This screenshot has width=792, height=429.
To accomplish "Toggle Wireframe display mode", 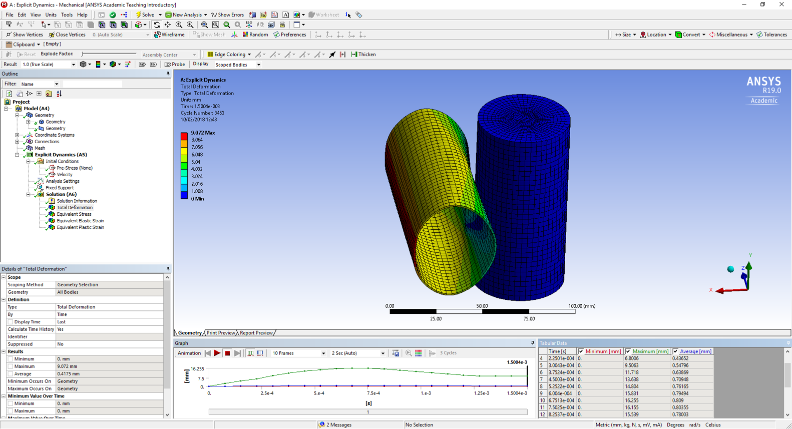I will coord(169,35).
